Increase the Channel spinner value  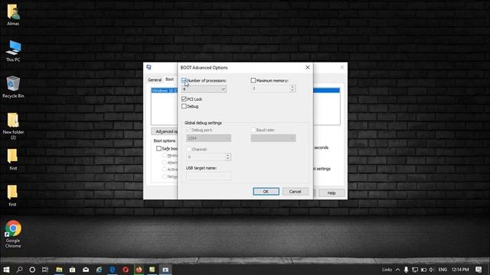pos(228,155)
